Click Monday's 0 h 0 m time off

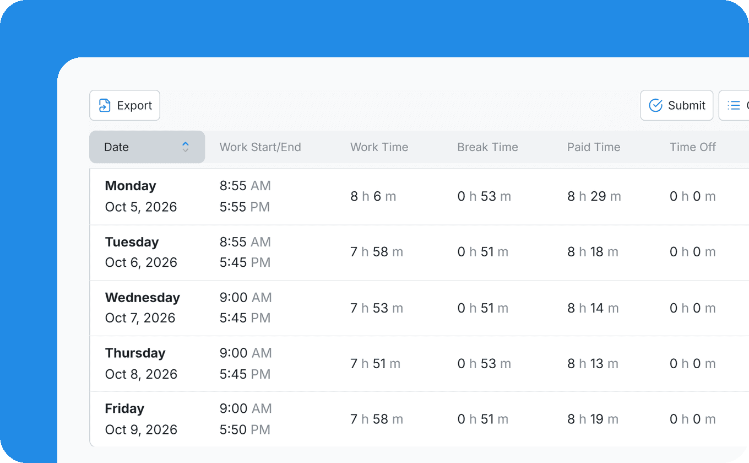(693, 196)
